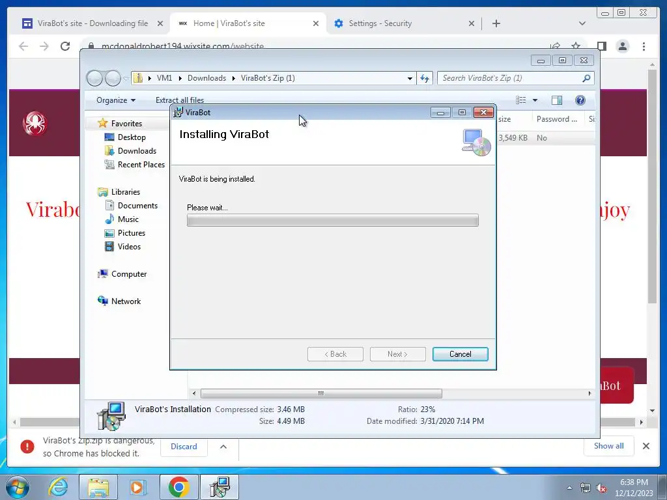Launch Internet Explorer from the taskbar
Viewport: 667px width, 500px height.
coord(58,487)
